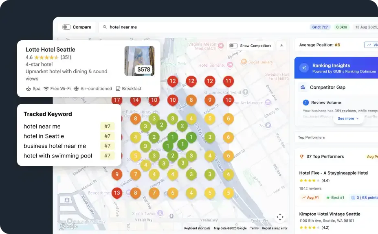Click the $578 price tag
Viewport: 378px width, 234px height.
point(144,70)
